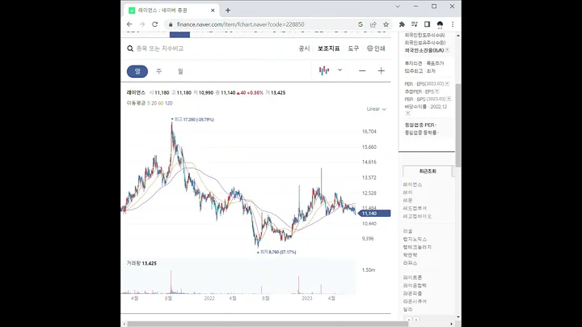Click the 이동평균 legend label
582x327 pixels.
pos(136,104)
